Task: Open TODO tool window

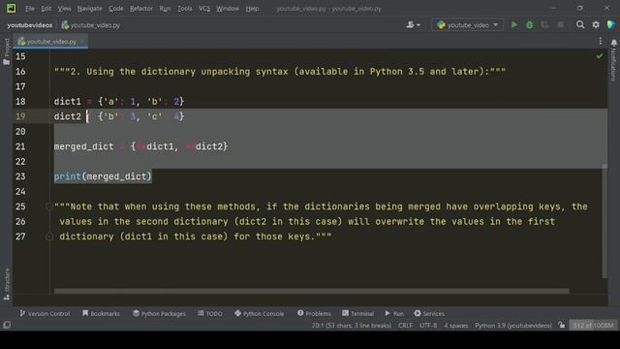Action: [x=210, y=313]
